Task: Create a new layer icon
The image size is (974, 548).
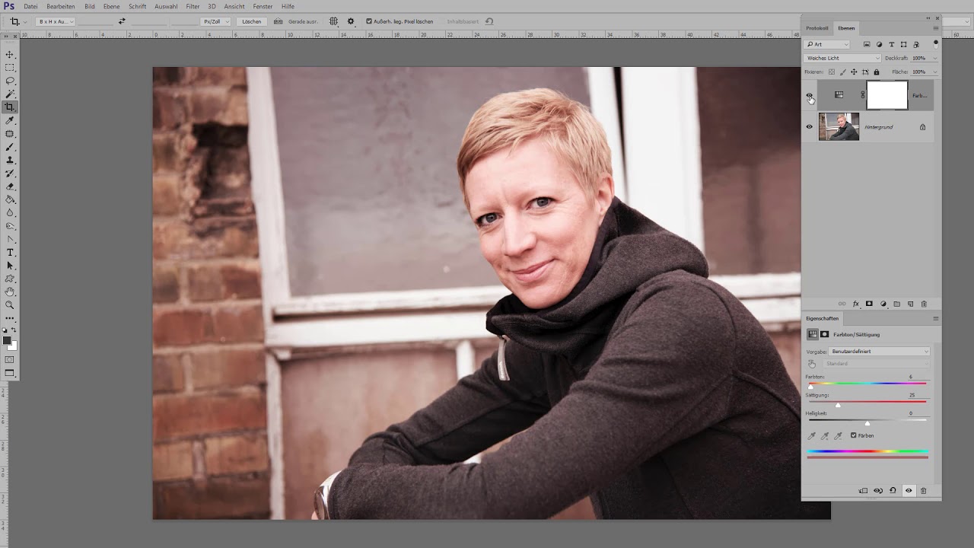Action: 911,304
